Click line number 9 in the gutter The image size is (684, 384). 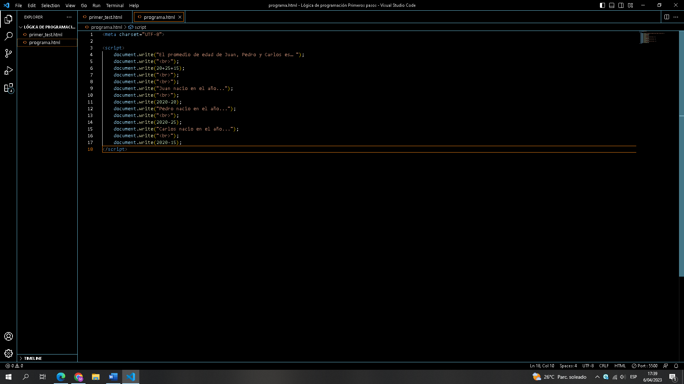click(x=91, y=89)
